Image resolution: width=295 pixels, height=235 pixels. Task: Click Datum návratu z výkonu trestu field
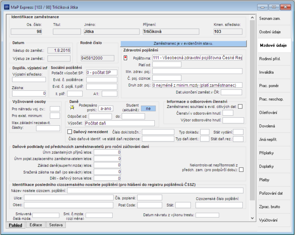click(x=207, y=215)
